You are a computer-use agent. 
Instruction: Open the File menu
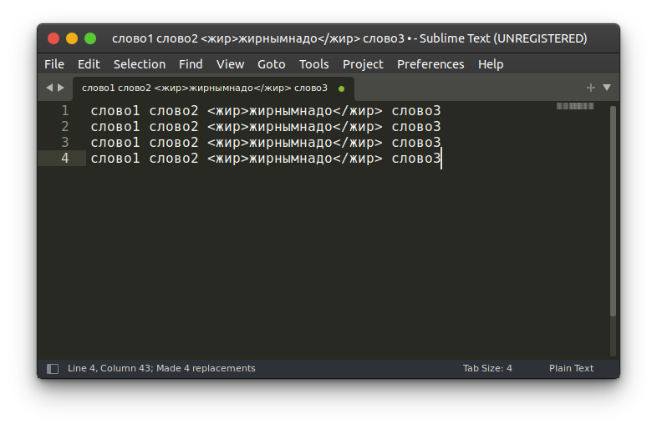tap(53, 64)
